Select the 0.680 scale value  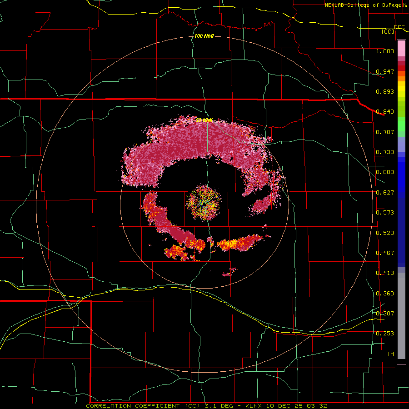point(385,172)
